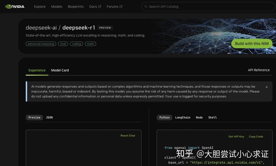The height and width of the screenshot is (166, 276).
Task: Click the Docs external-link arrow icon
Action: (x=100, y=7)
